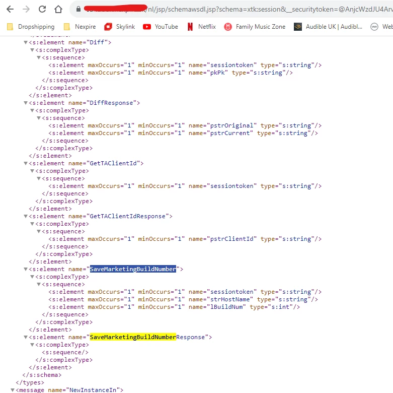The image size is (393, 393).
Task: Collapse the GetTAClientIdResponse element node
Action: coord(26,216)
